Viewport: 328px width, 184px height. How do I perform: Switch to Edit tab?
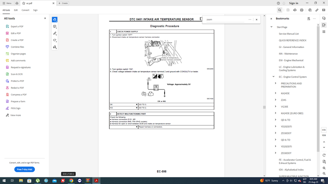coord(16,10)
